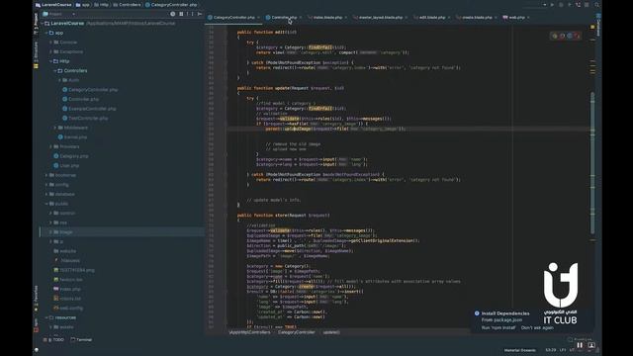Select Kernel.php in project tree

tap(72, 137)
